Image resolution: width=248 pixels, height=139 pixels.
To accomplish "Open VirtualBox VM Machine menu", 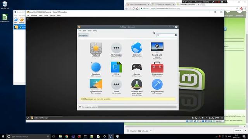I will (x=34, y=15).
